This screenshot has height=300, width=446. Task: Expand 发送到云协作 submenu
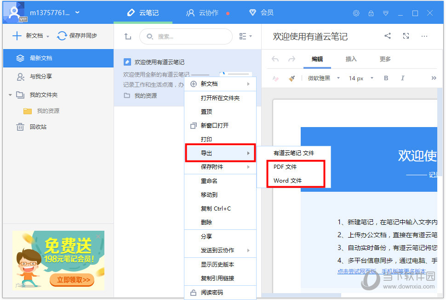[220, 250]
